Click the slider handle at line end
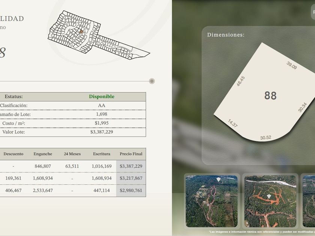 [x=152, y=81]
